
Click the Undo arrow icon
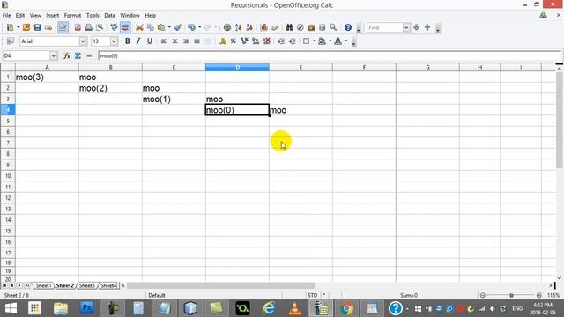(191, 27)
